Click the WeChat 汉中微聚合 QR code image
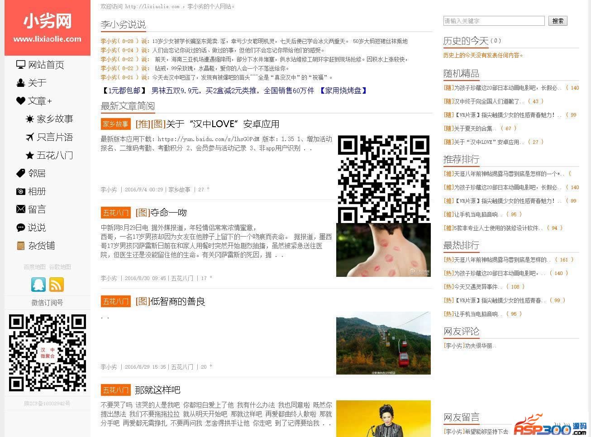The width and height of the screenshot is (591, 437). pyautogui.click(x=48, y=353)
